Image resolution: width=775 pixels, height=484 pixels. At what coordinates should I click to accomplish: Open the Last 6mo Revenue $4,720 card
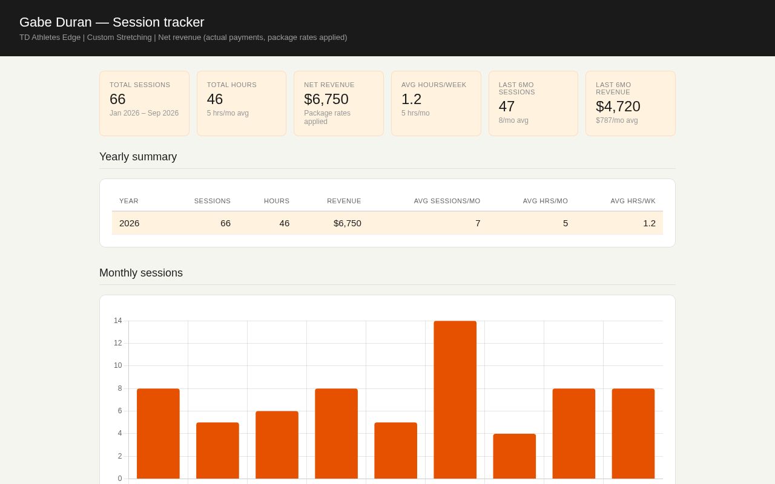point(630,103)
